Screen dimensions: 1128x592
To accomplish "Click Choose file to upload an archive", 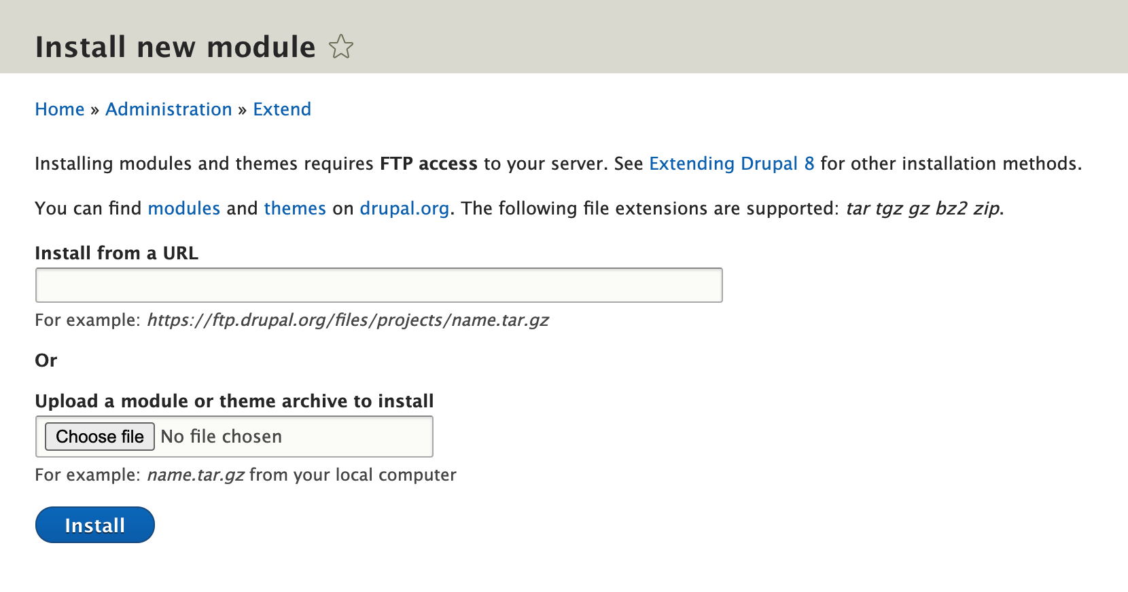I will tap(99, 437).
